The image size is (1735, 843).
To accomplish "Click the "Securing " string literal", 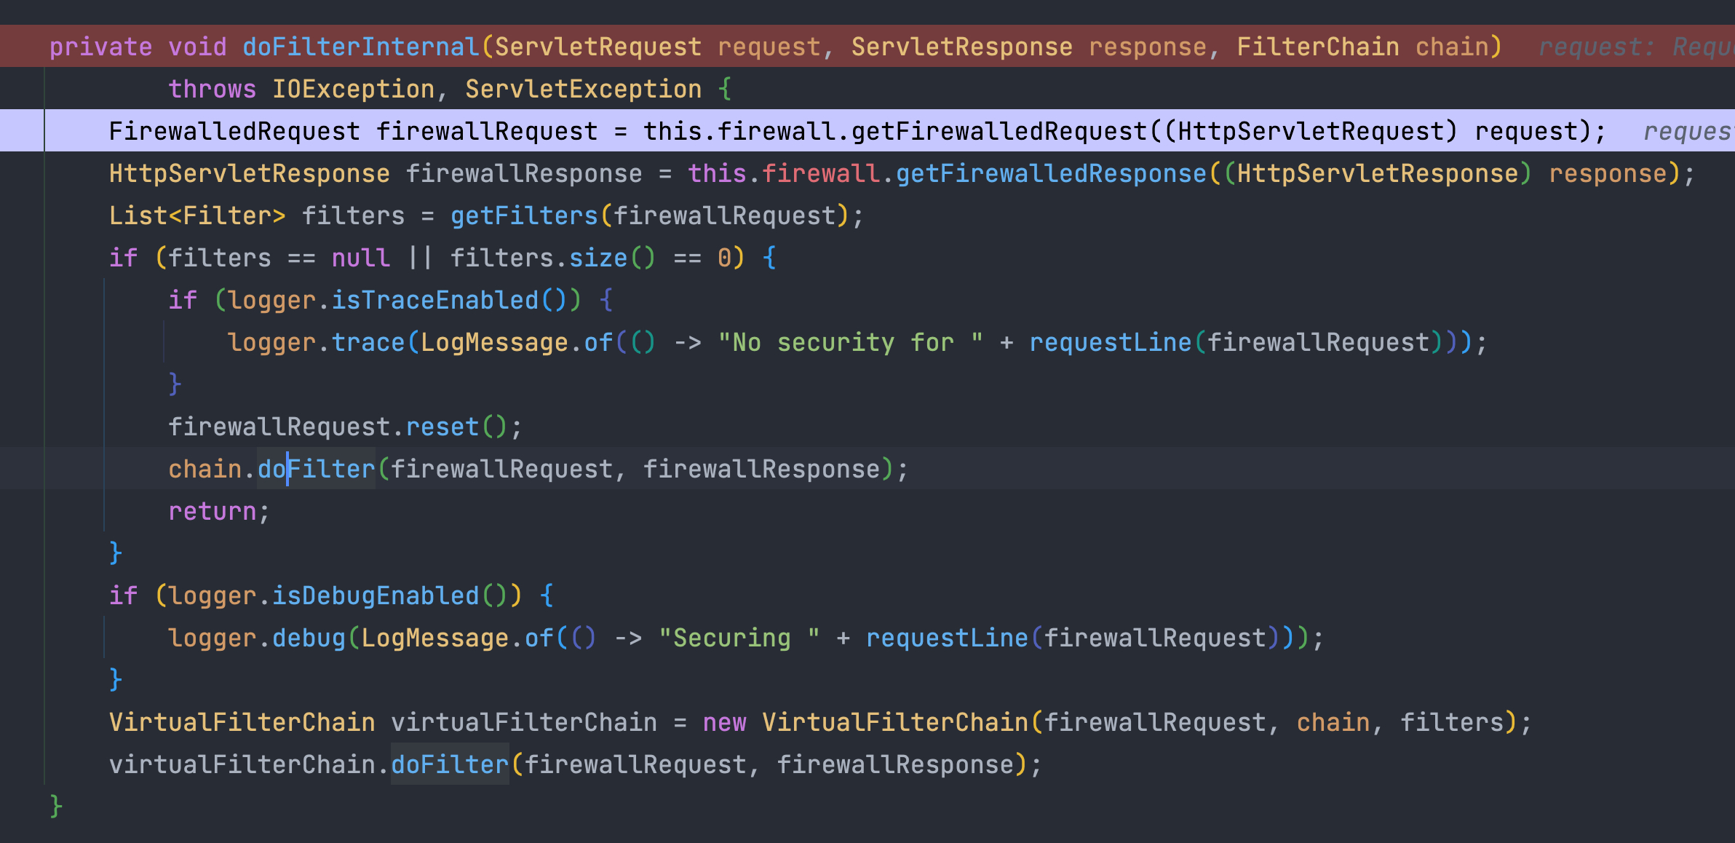I will 739,638.
